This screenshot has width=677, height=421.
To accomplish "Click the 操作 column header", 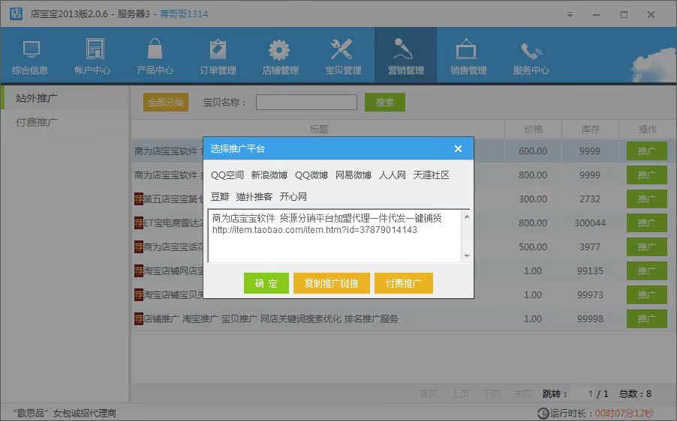I will tap(647, 129).
